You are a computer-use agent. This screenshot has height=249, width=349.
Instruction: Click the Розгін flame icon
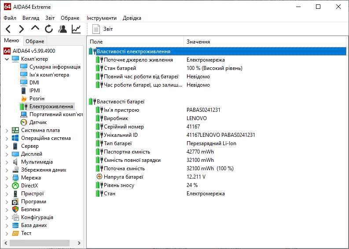pyautogui.click(x=24, y=99)
